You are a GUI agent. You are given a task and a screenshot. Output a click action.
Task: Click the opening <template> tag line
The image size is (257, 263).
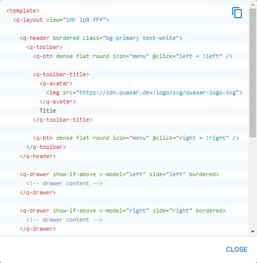pos(23,11)
